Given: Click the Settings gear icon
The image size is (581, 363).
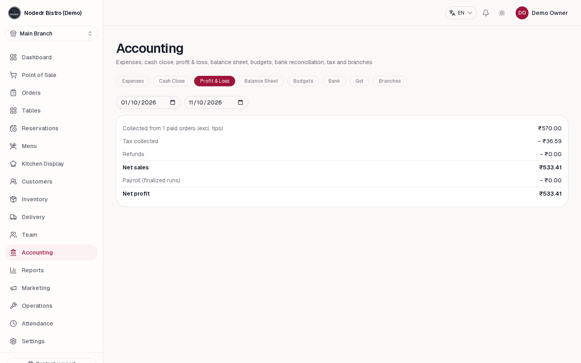Looking at the screenshot, I should pyautogui.click(x=13, y=341).
